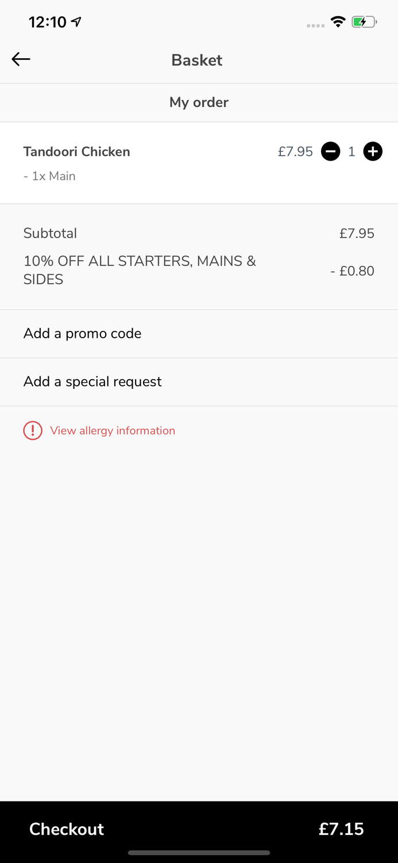Click the 12:10 clock in status bar
Screen dimensions: 398x863
(48, 22)
